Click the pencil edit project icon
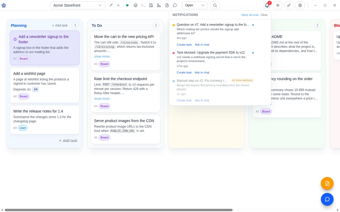The width and height of the screenshot is (340, 212). [111, 5]
